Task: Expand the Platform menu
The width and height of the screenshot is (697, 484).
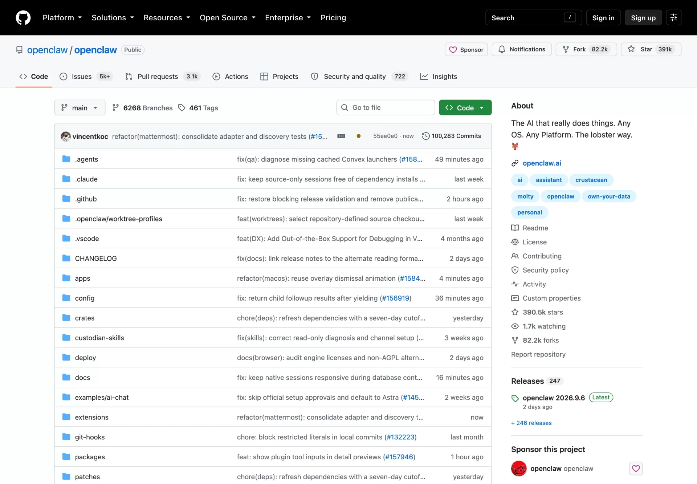Action: 62,17
